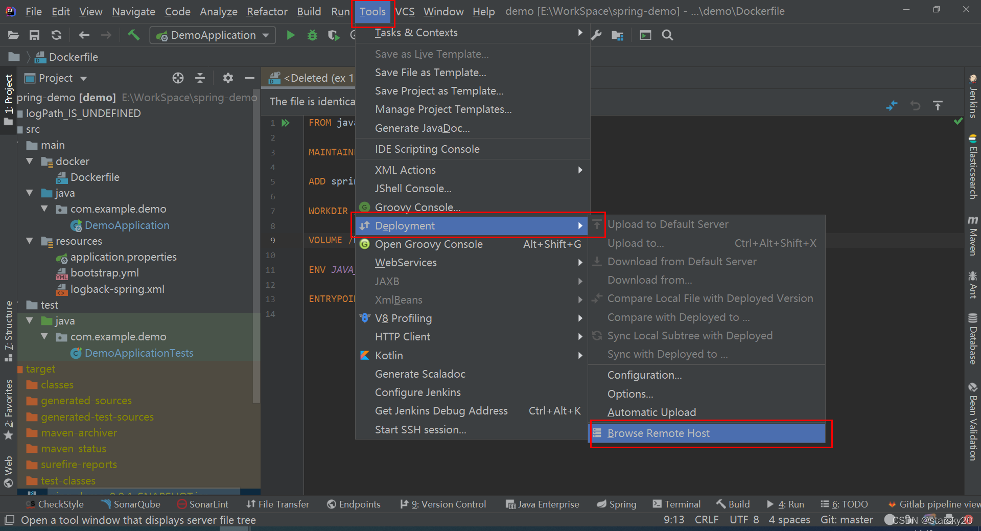Collapse the docker folder in tree

click(x=30, y=161)
